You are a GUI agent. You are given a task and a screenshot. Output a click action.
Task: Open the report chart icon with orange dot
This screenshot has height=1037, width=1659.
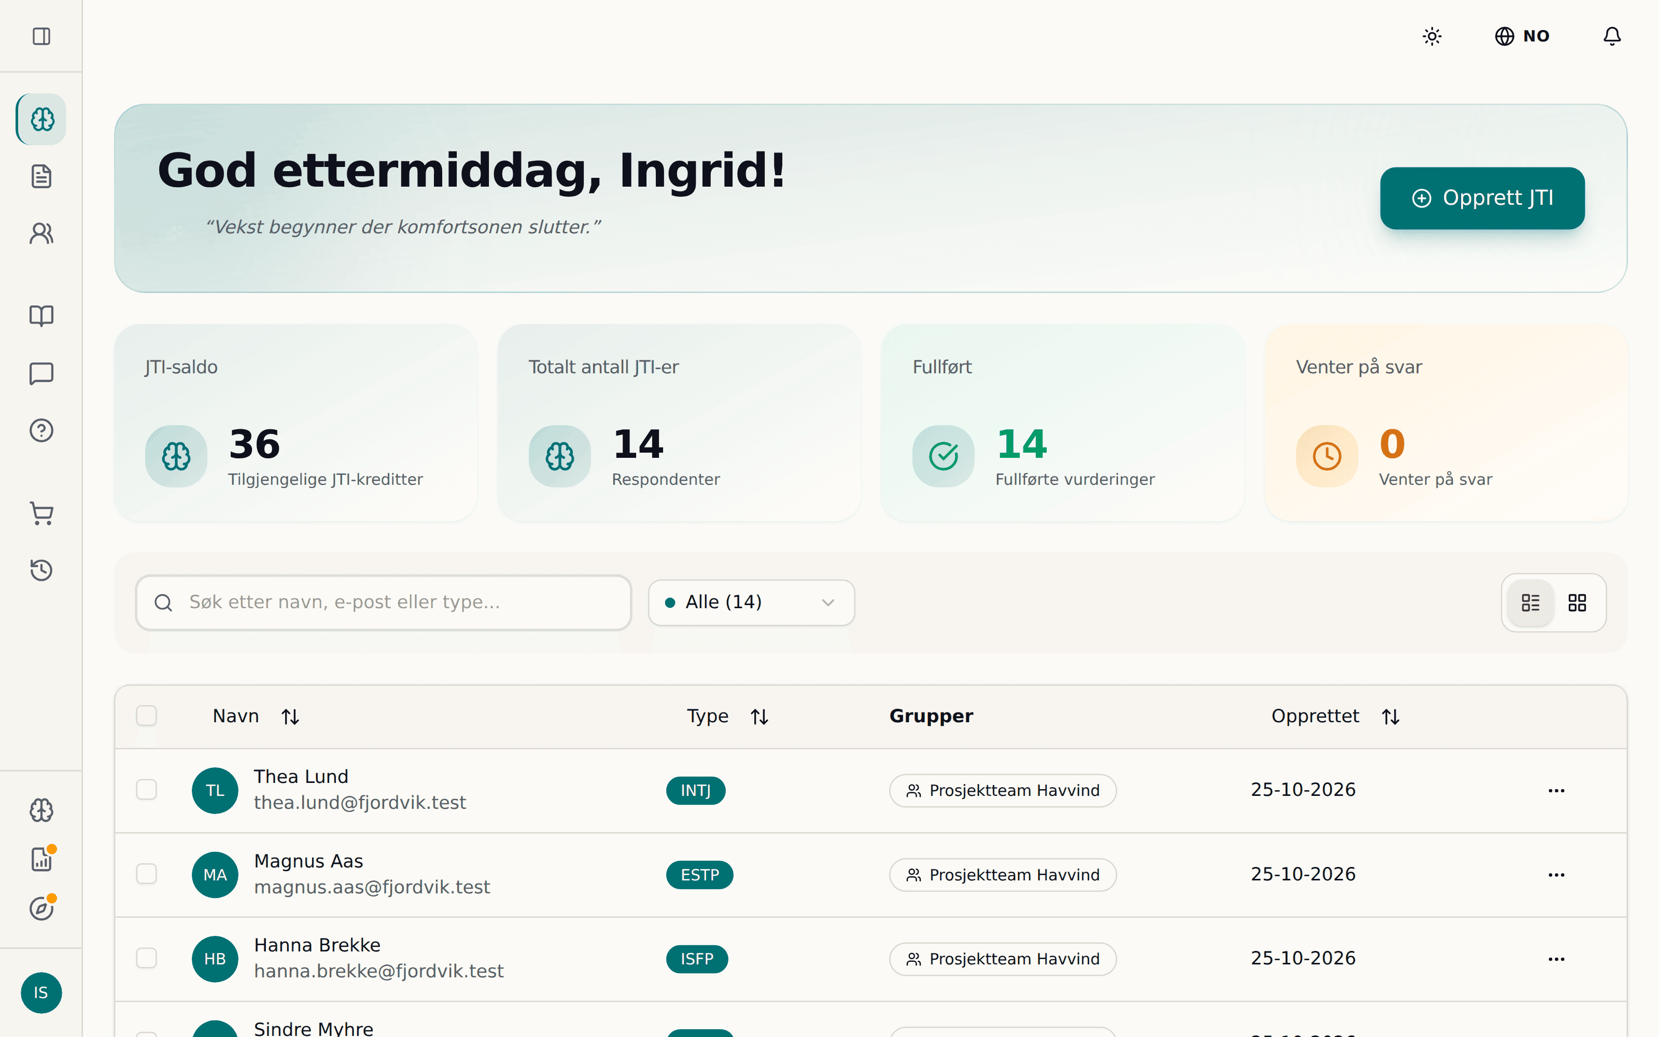coord(41,859)
